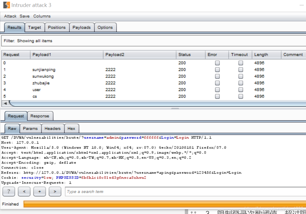
Task: Switch to the Payloads tab
Action: [82, 27]
